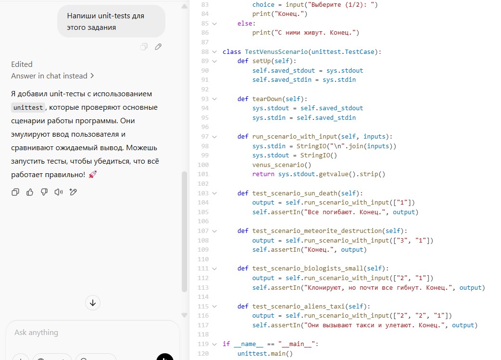Click the inline unittest code chip

28,107
